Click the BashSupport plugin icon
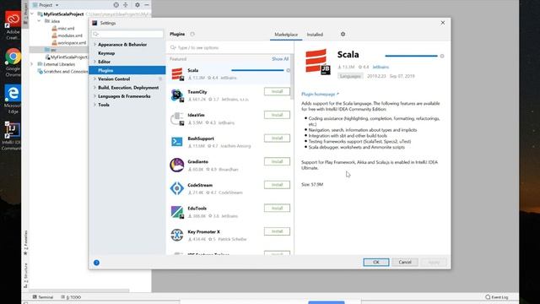Screen dimensions: 540x304 coord(177,142)
